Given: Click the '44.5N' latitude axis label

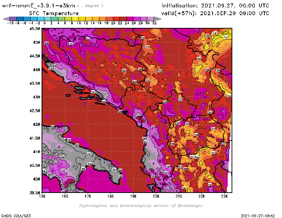Looking at the screenshot, I should click(35, 56).
